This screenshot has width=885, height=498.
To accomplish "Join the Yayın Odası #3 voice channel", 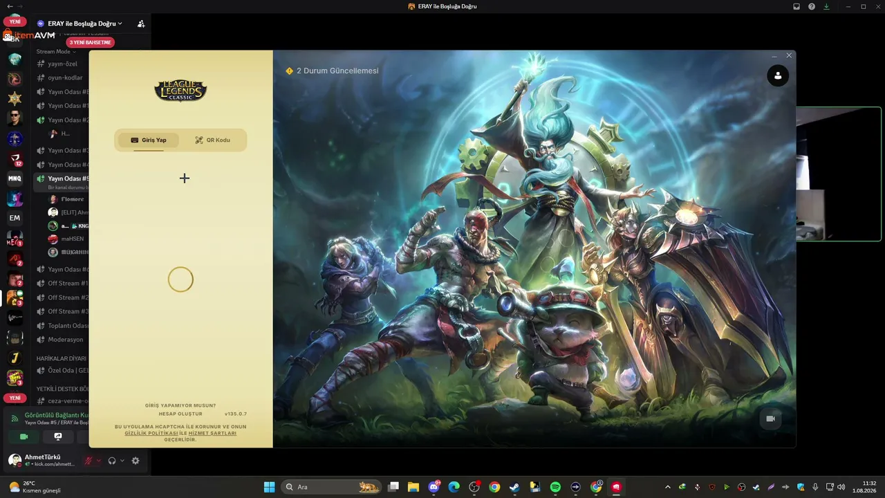I will (62, 150).
